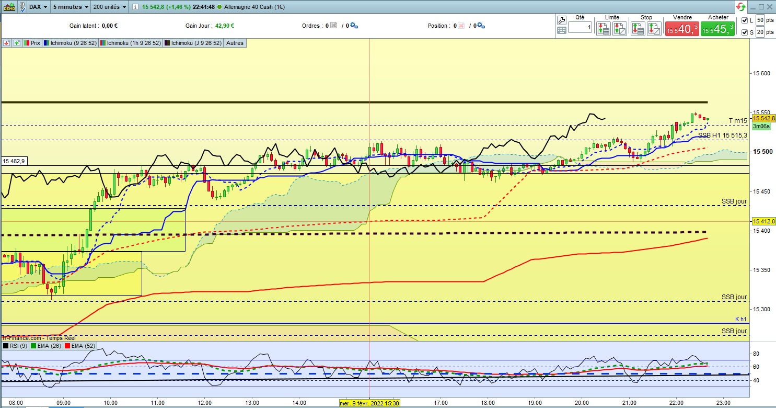Open the Position settings gear
The width and height of the screenshot is (776, 408).
[x=481, y=26]
